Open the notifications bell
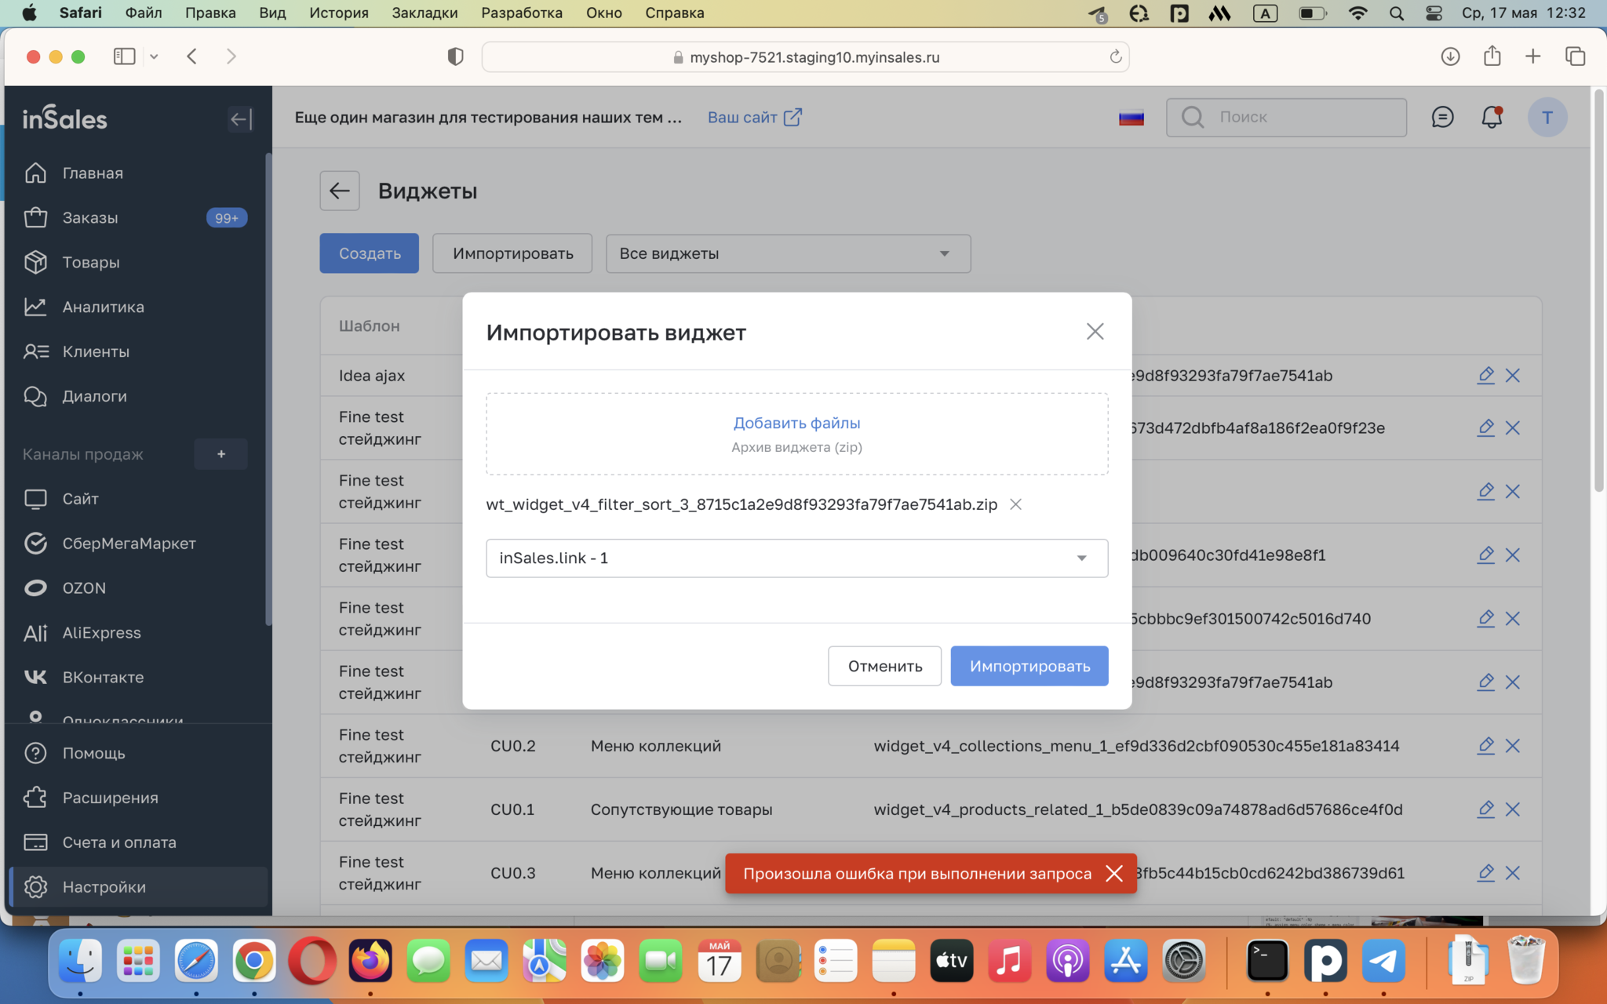Screen dimensions: 1607x1004 coord(1491,118)
